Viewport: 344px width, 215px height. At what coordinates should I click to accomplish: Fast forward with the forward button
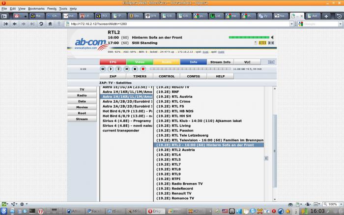[x=127, y=69]
